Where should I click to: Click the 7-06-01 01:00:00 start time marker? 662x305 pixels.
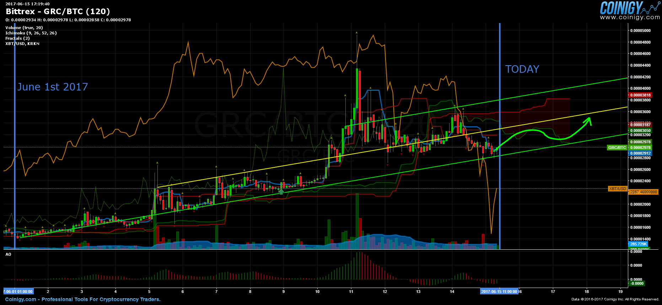[18, 292]
